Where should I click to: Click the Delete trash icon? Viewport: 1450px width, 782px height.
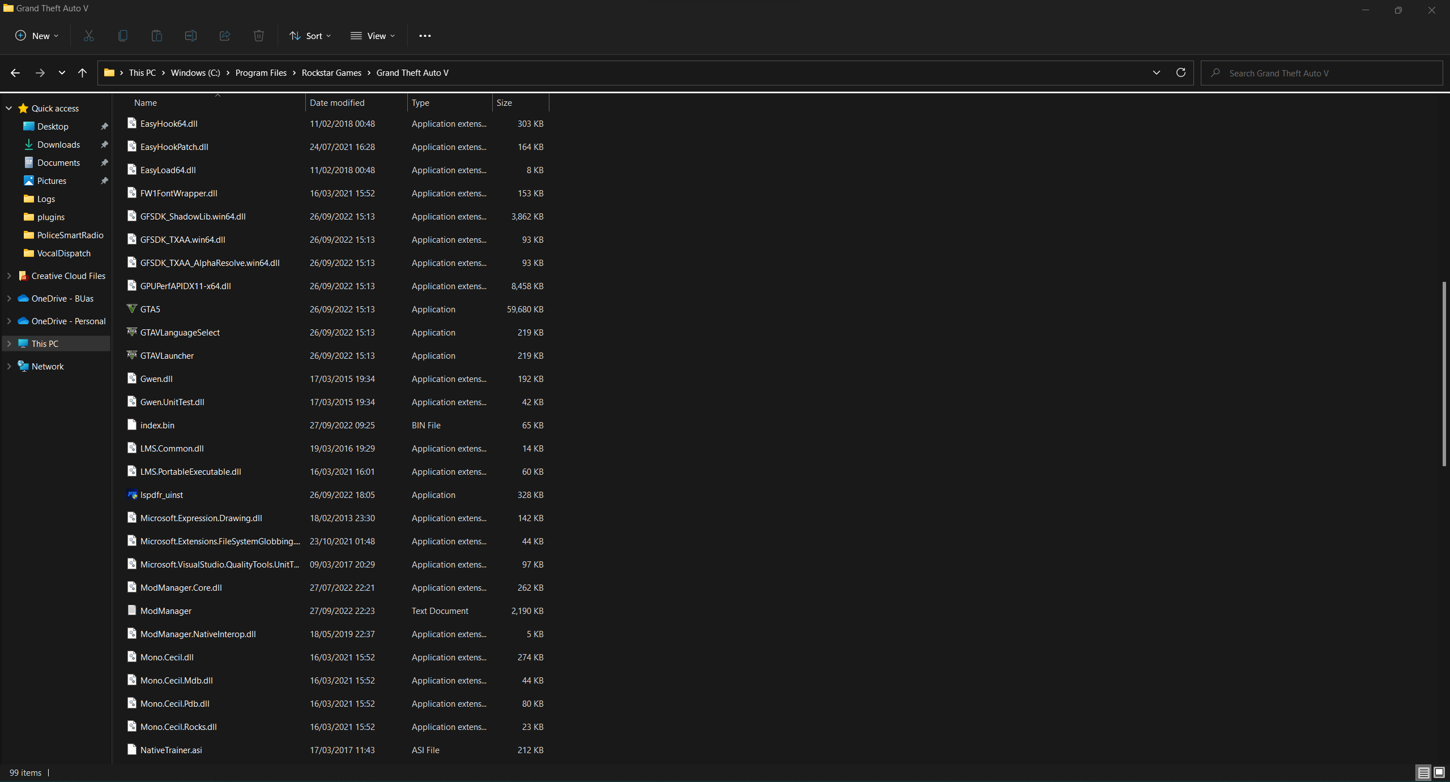tap(259, 36)
